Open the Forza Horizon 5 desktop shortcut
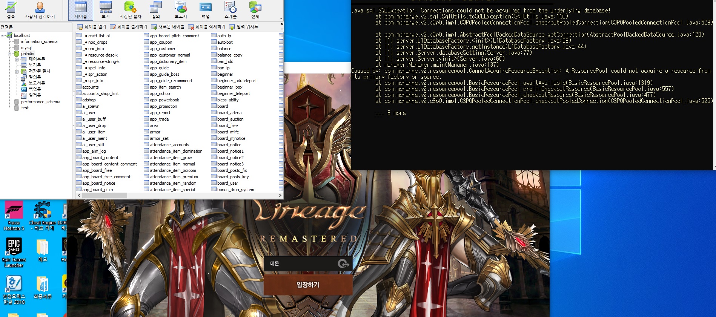This screenshot has height=317, width=716. click(14, 216)
